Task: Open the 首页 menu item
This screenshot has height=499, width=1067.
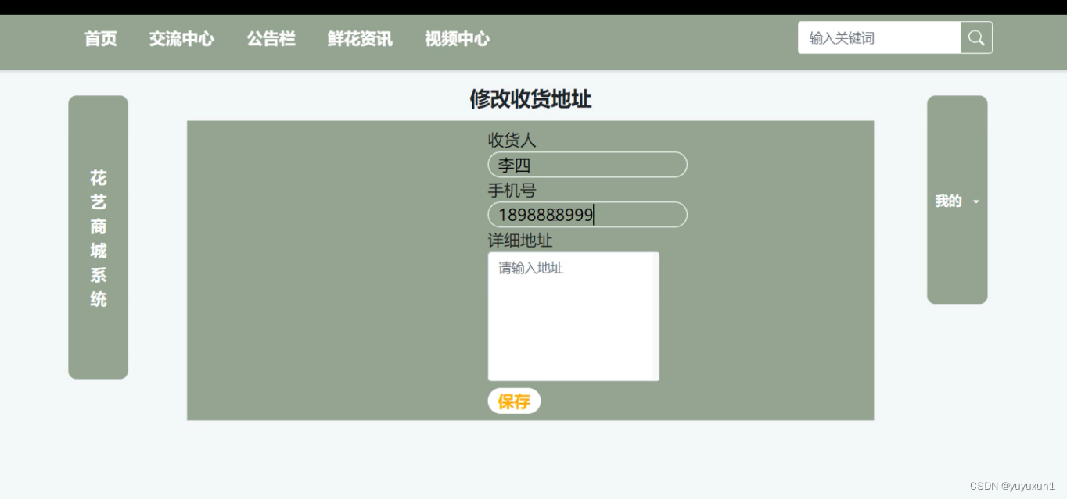Action: click(x=101, y=38)
